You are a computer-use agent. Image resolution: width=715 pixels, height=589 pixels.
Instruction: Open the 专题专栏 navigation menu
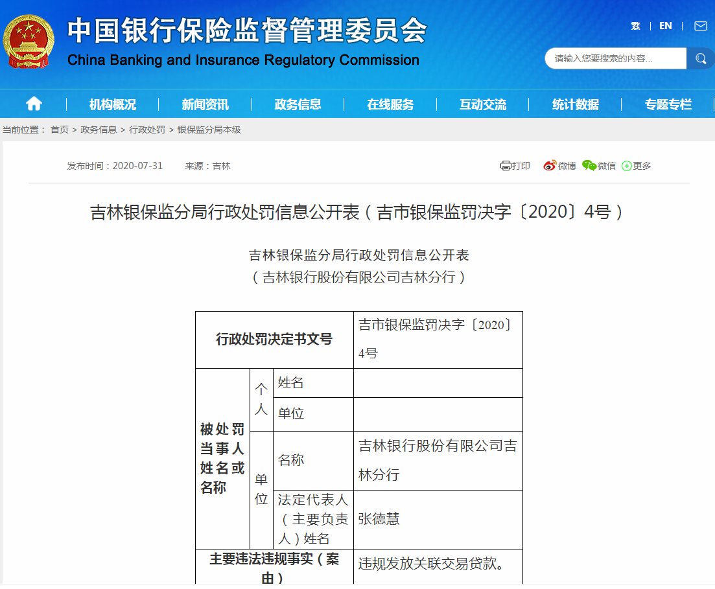pos(667,104)
